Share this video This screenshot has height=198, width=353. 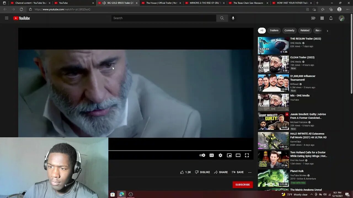tap(221, 172)
